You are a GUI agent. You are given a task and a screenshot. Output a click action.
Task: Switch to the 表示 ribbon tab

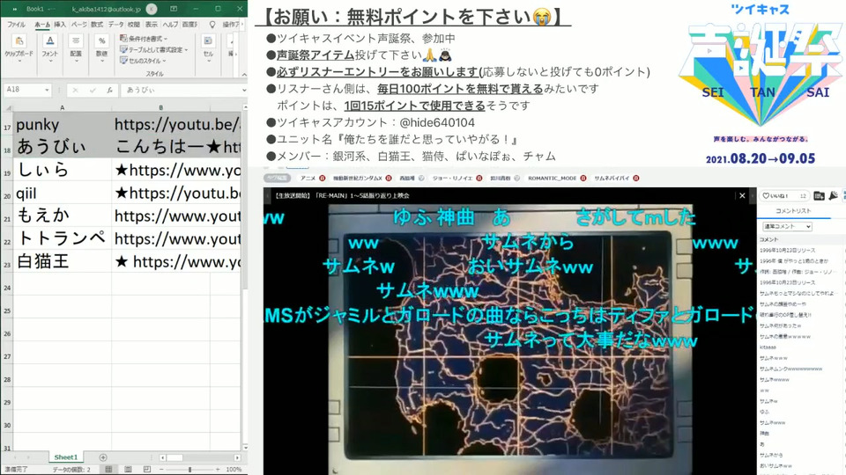[x=152, y=25]
